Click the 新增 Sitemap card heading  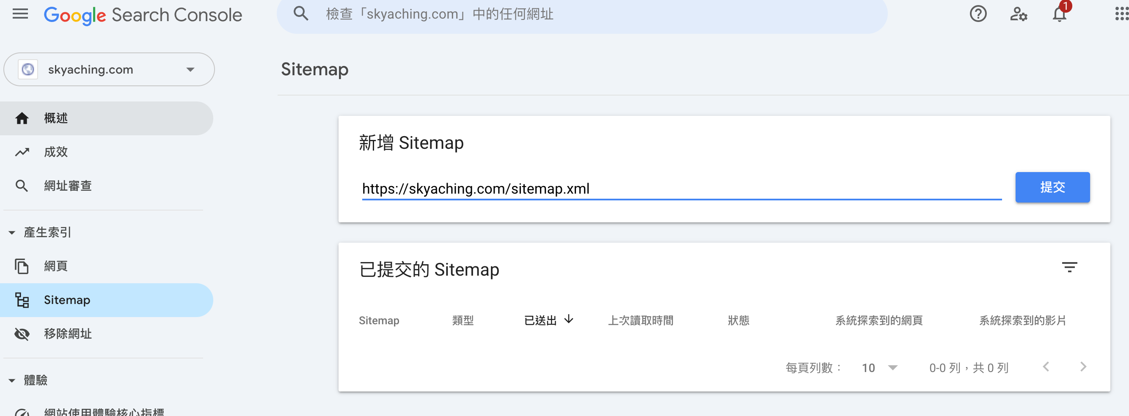[411, 143]
